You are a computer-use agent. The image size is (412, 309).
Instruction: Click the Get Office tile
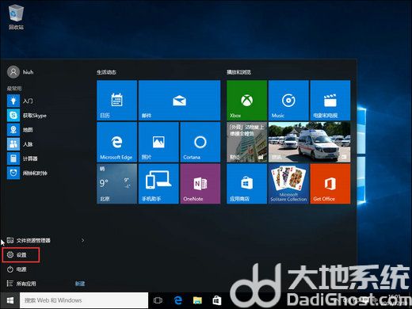pyautogui.click(x=330, y=184)
